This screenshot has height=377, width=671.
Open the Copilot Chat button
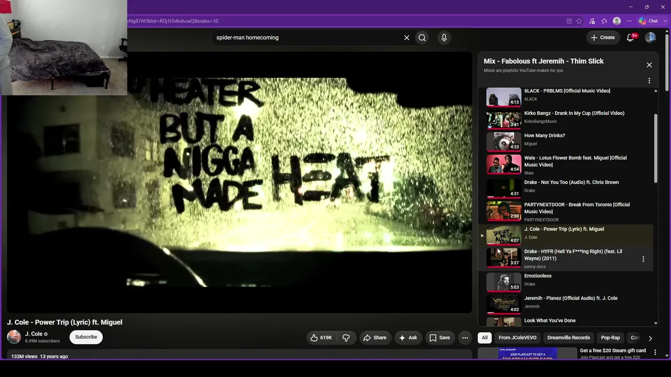click(x=648, y=21)
